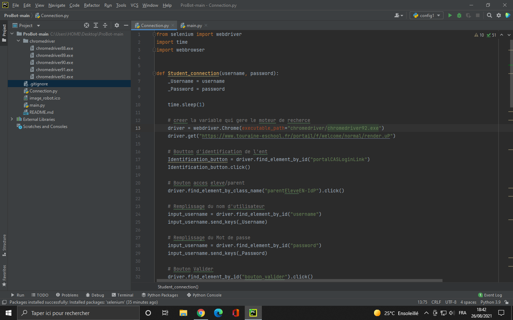Open the Python Console
Viewport: 513px width, 320px height.
(204, 295)
